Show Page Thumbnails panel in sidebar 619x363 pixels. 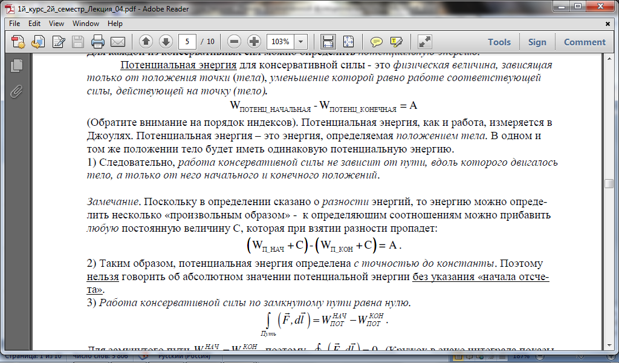pyautogui.click(x=16, y=65)
